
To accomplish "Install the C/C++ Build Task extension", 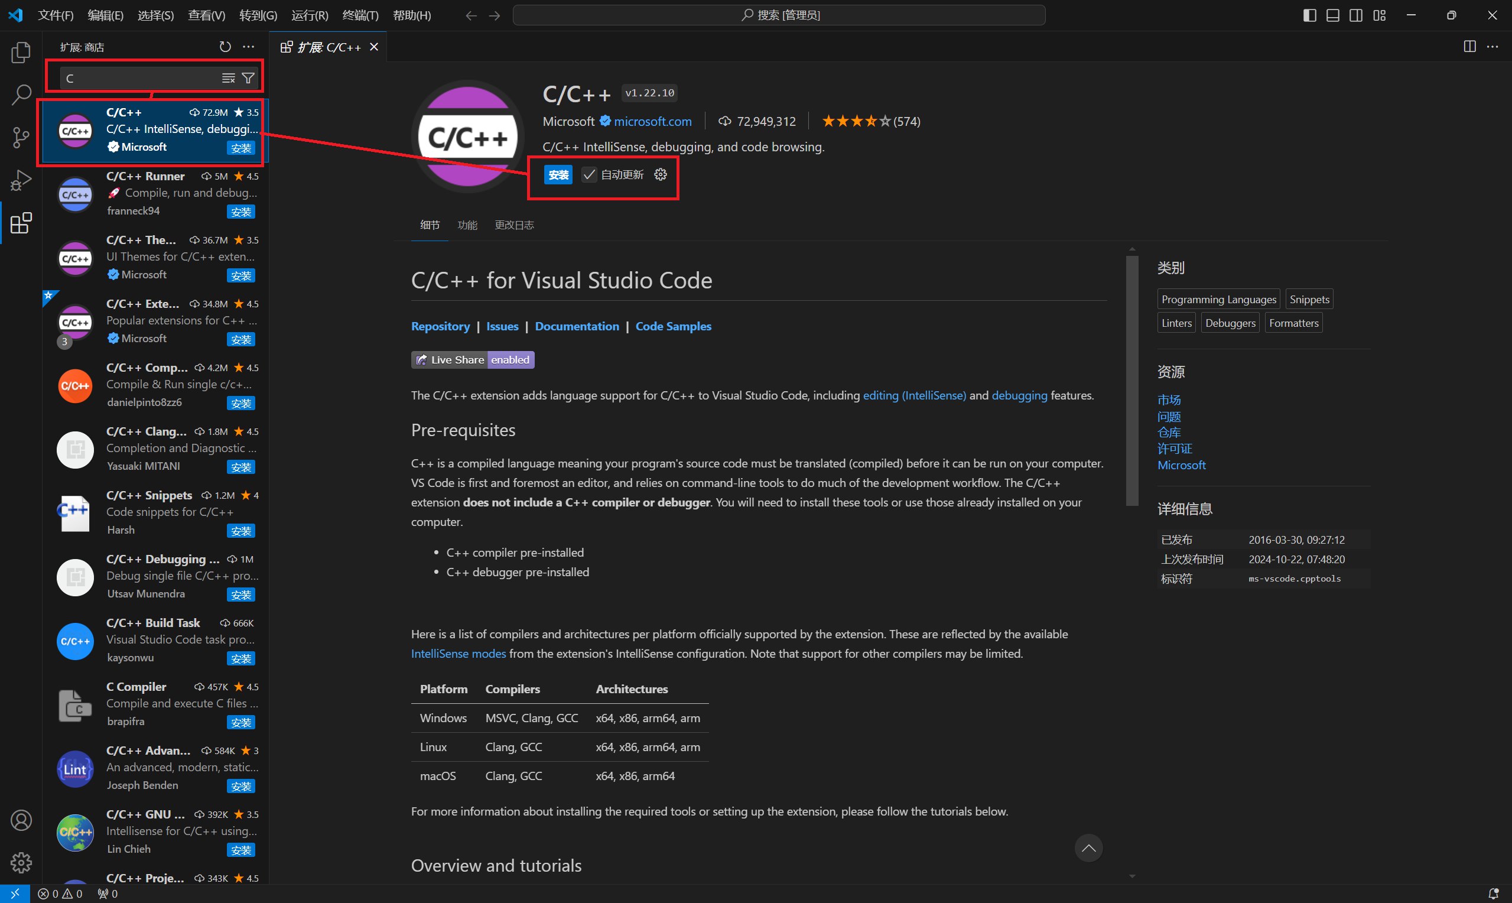I will click(x=241, y=658).
